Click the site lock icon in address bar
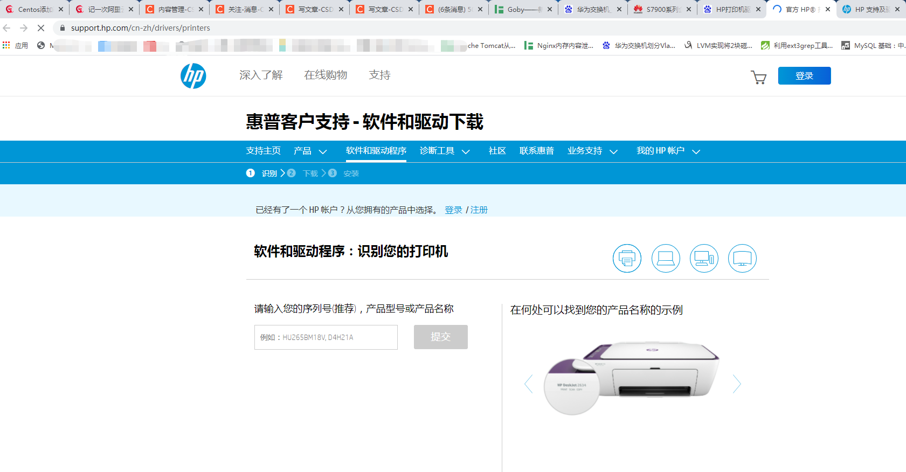906x472 pixels. 63,28
